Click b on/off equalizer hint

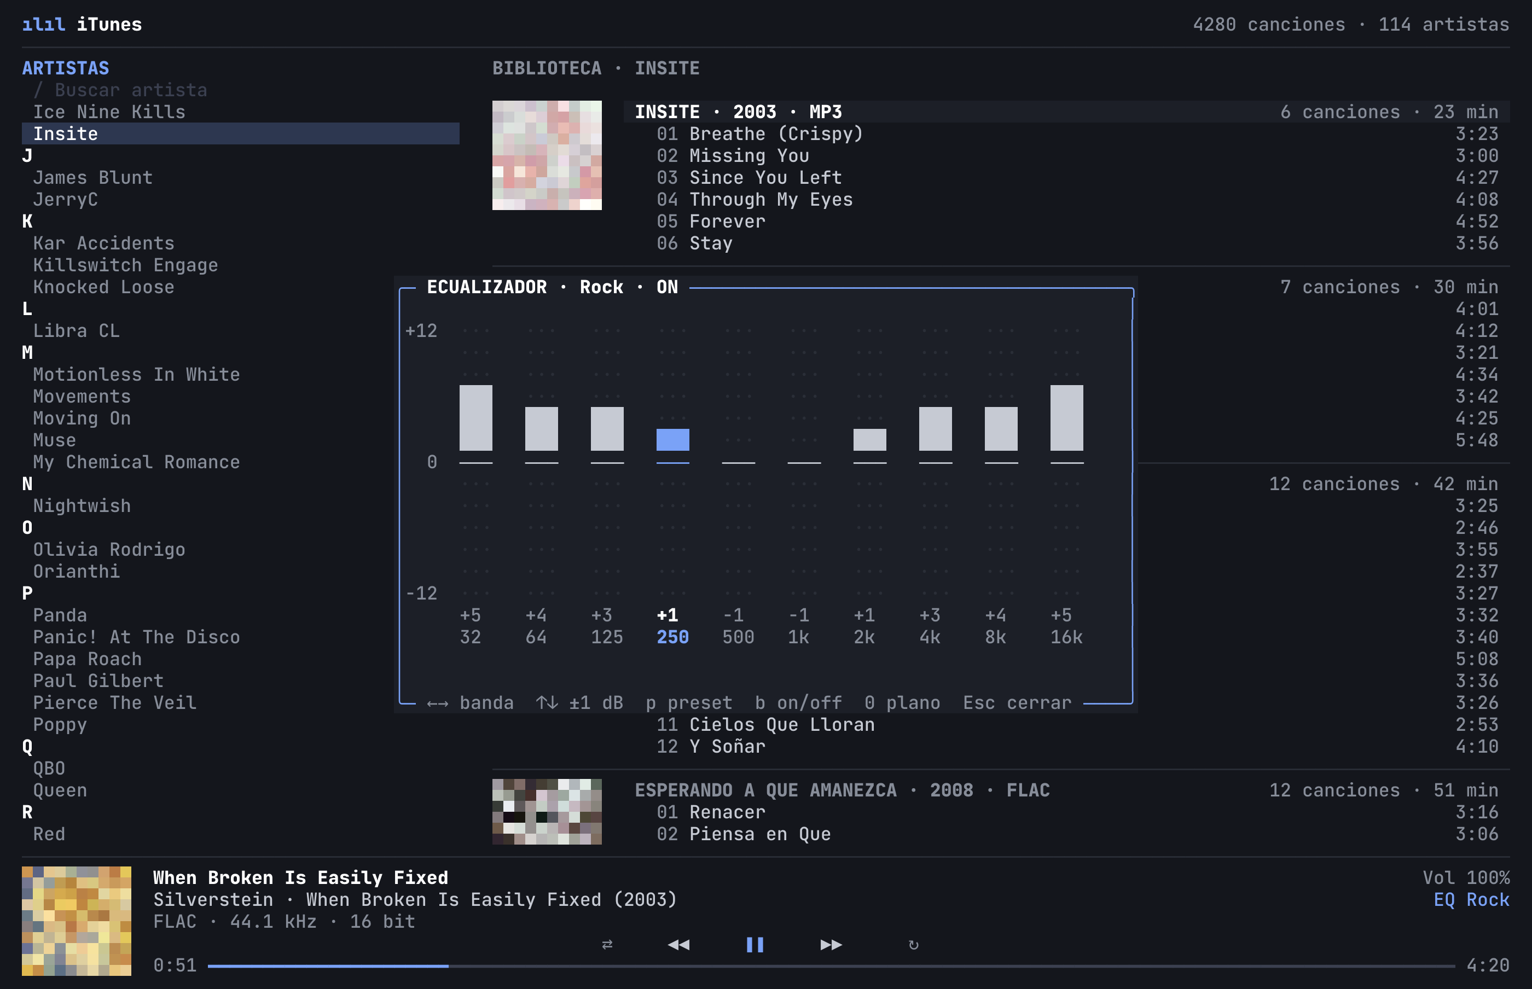(x=798, y=703)
